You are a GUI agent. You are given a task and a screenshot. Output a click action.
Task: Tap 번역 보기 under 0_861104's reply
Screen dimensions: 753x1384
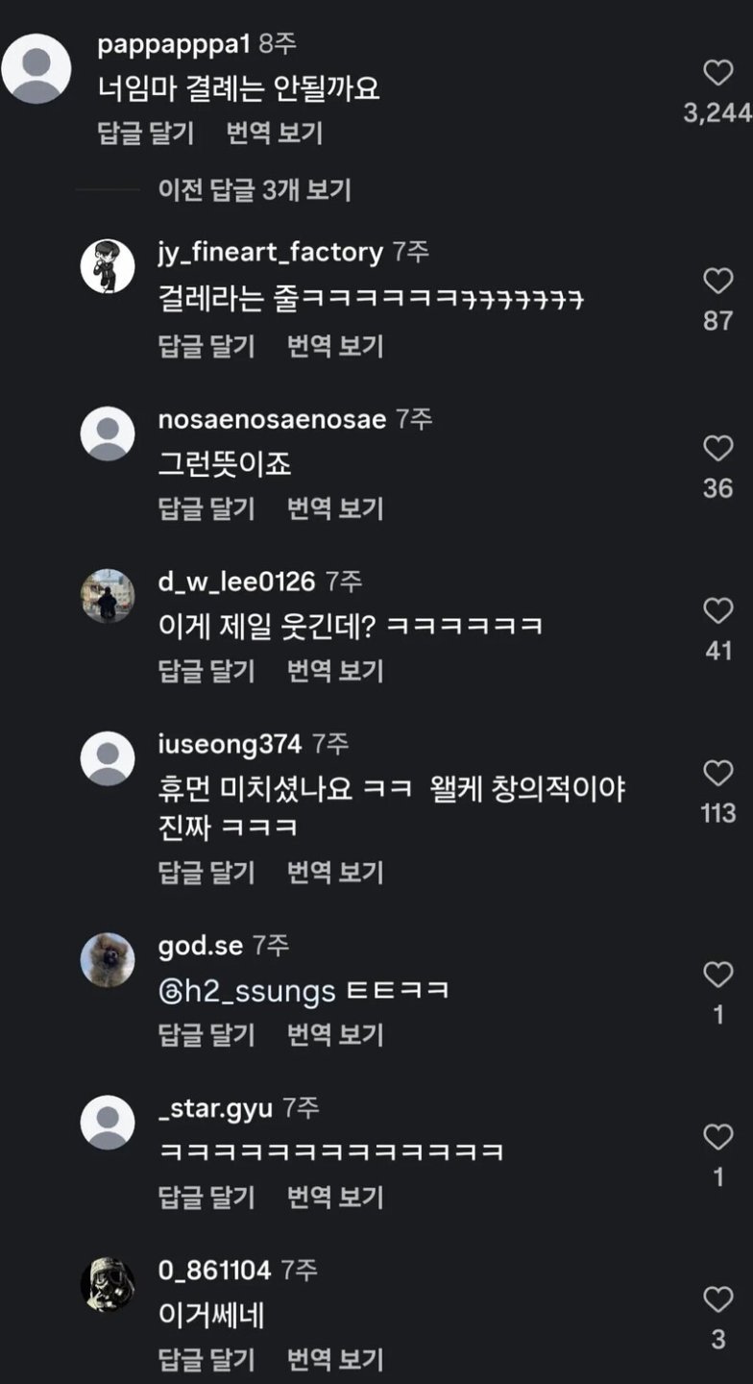(335, 1360)
